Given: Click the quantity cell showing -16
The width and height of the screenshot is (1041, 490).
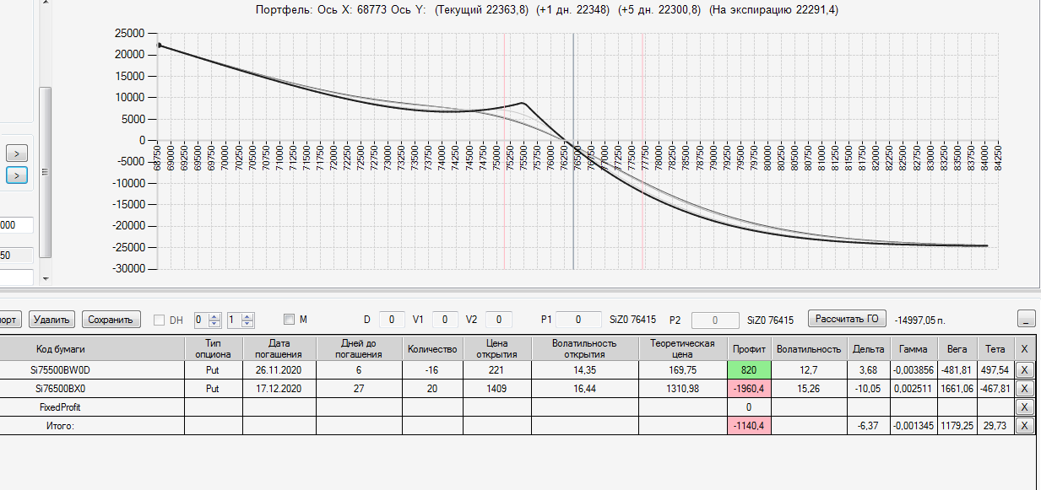Looking at the screenshot, I should 432,369.
